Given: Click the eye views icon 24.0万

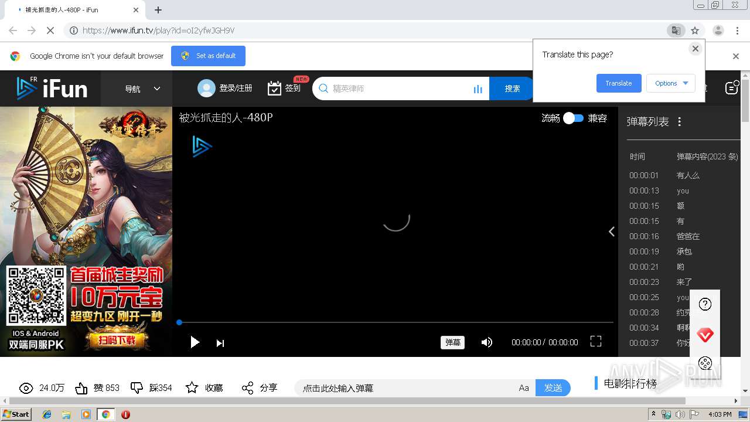Looking at the screenshot, I should (x=26, y=388).
